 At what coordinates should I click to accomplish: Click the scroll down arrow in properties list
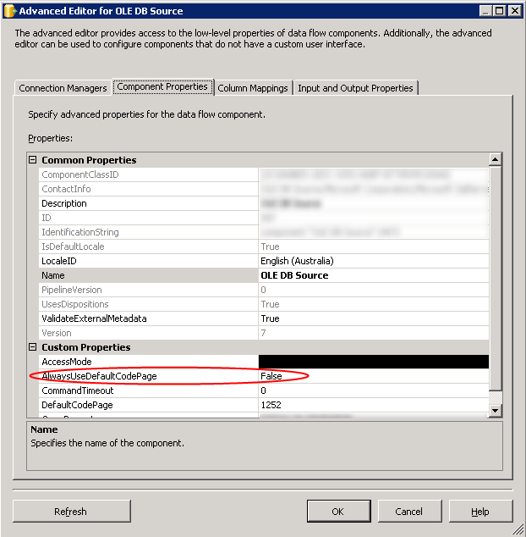pyautogui.click(x=496, y=410)
